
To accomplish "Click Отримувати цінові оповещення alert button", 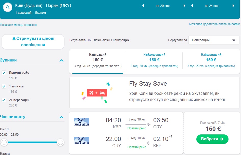I will (33, 42).
